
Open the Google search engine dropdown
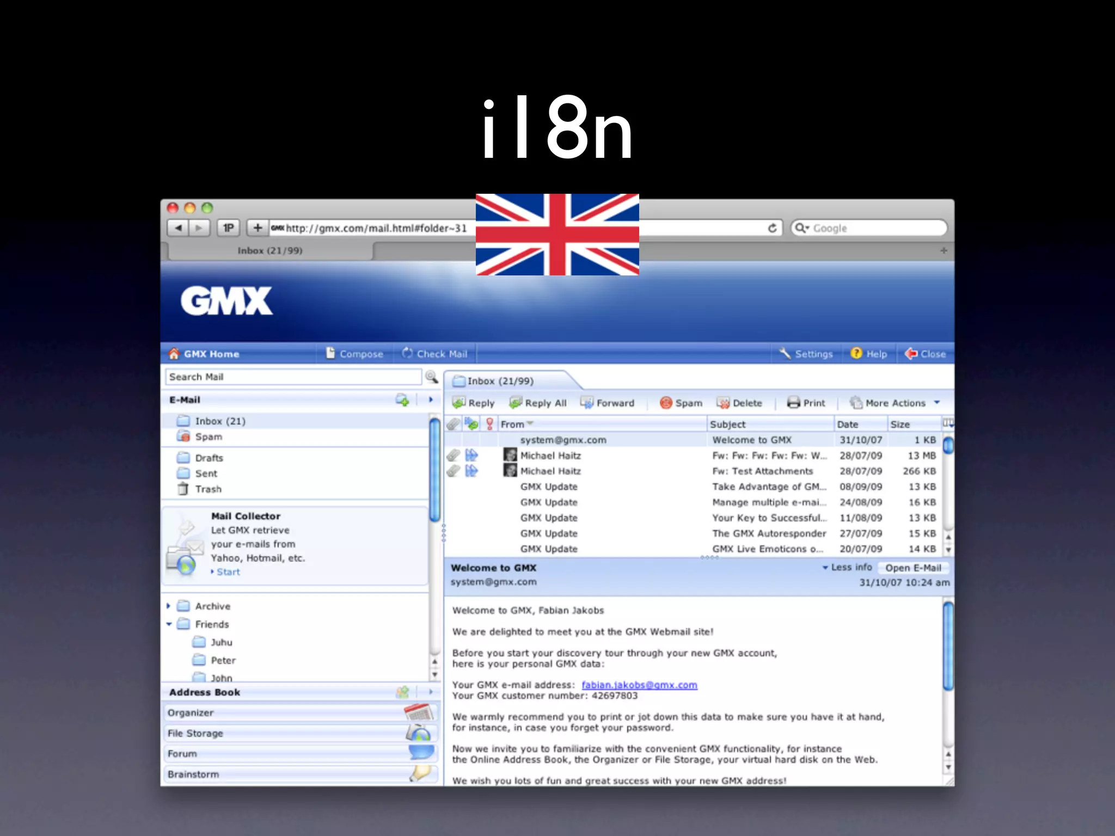(802, 228)
